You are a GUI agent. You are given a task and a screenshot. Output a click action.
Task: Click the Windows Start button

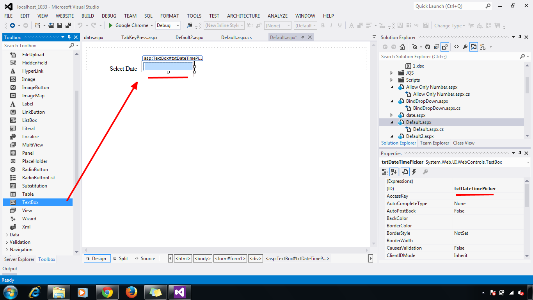tap(10, 292)
